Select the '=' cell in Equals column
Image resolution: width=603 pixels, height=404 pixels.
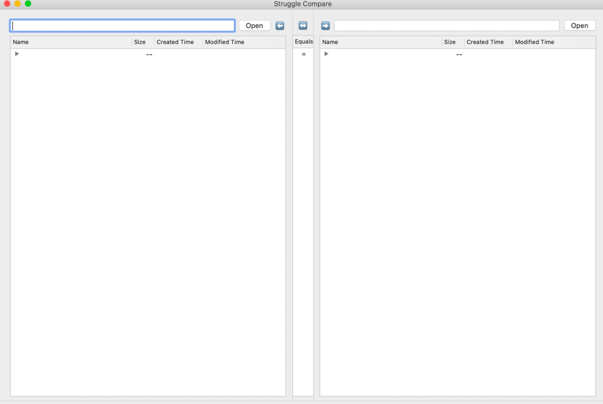tap(304, 54)
